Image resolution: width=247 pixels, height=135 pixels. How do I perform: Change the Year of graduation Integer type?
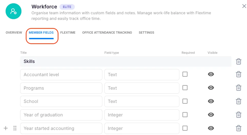point(142,115)
